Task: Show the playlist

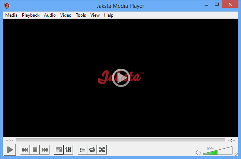Action: [83, 150]
